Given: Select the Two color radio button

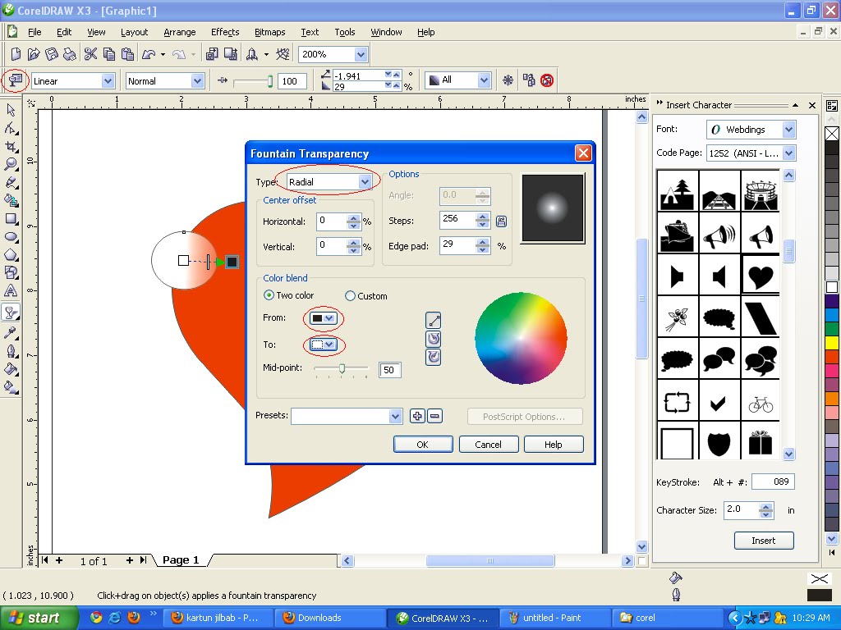Looking at the screenshot, I should coord(269,295).
